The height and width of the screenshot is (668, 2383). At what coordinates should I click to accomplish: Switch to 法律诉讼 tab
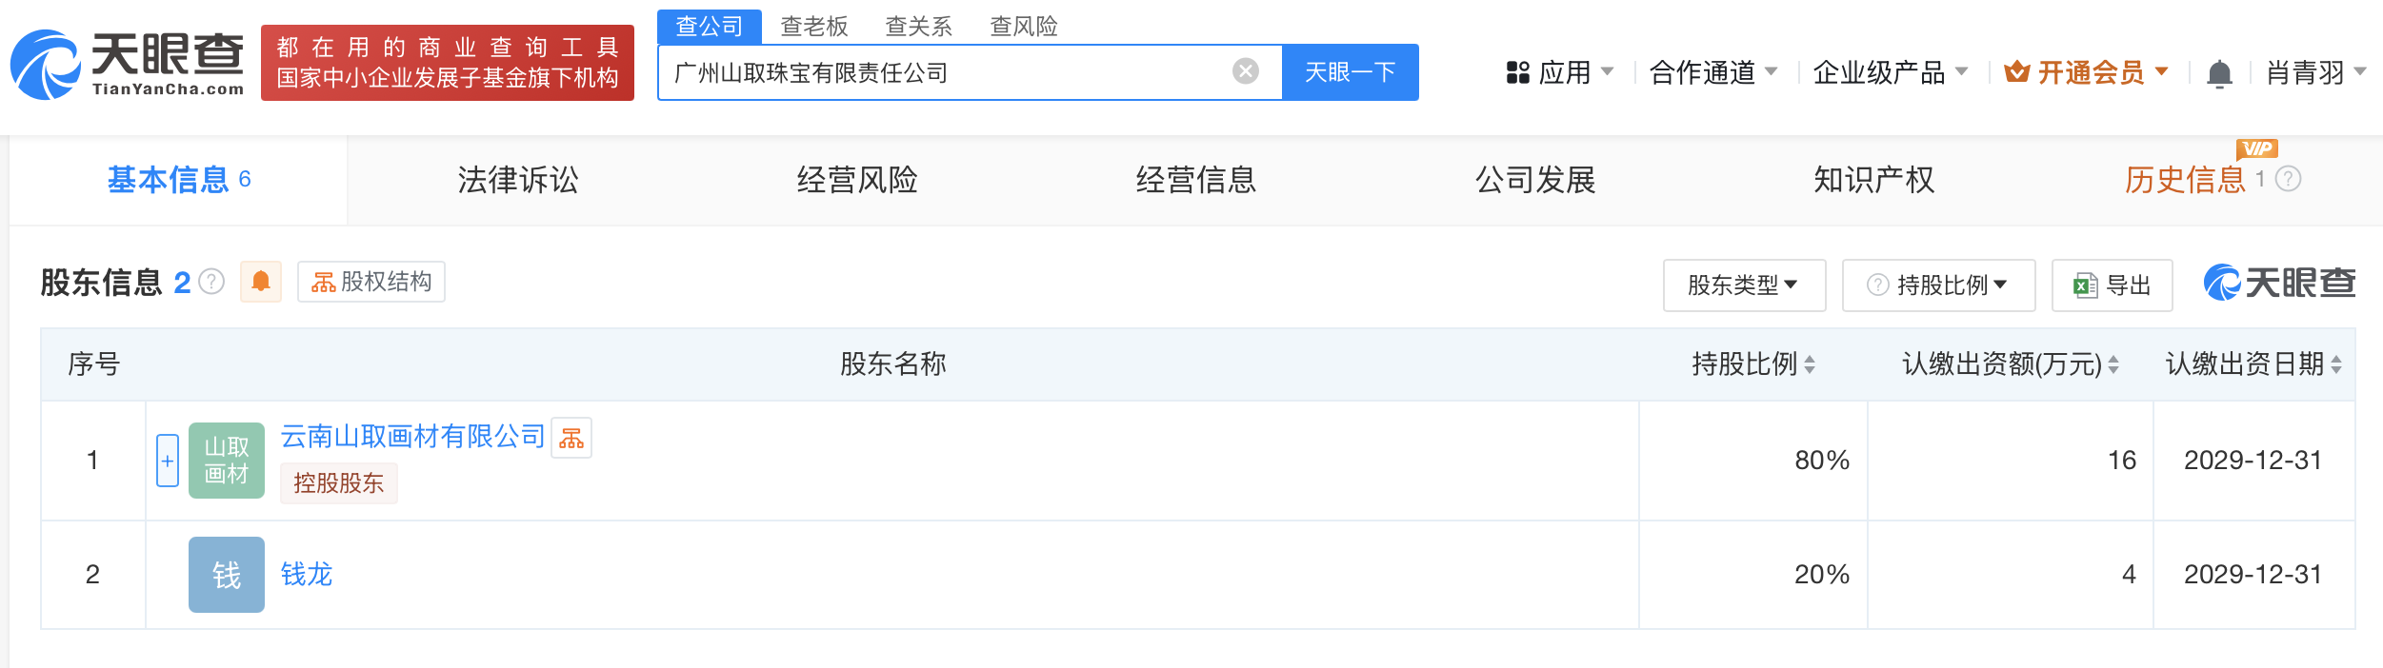518,180
